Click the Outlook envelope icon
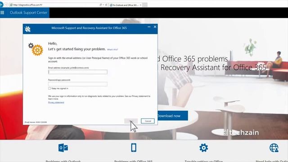 [x=63, y=148]
